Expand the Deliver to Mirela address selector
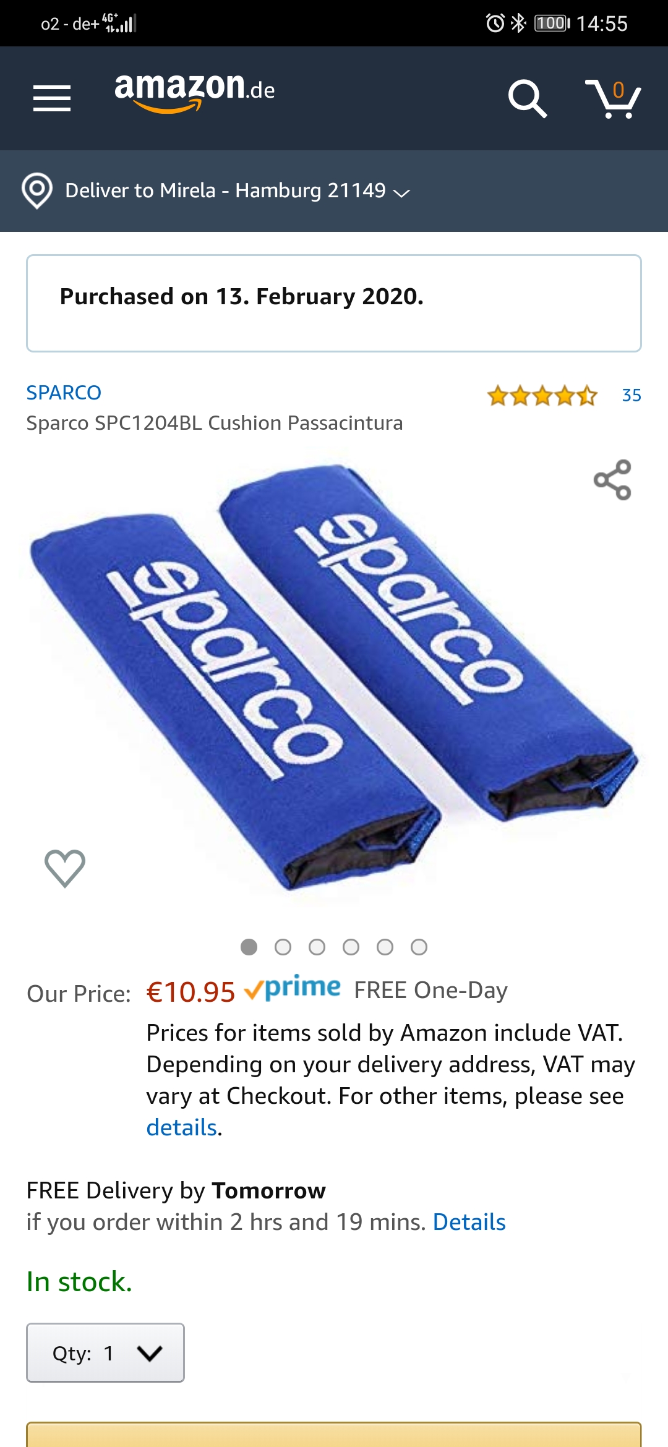 [x=238, y=190]
